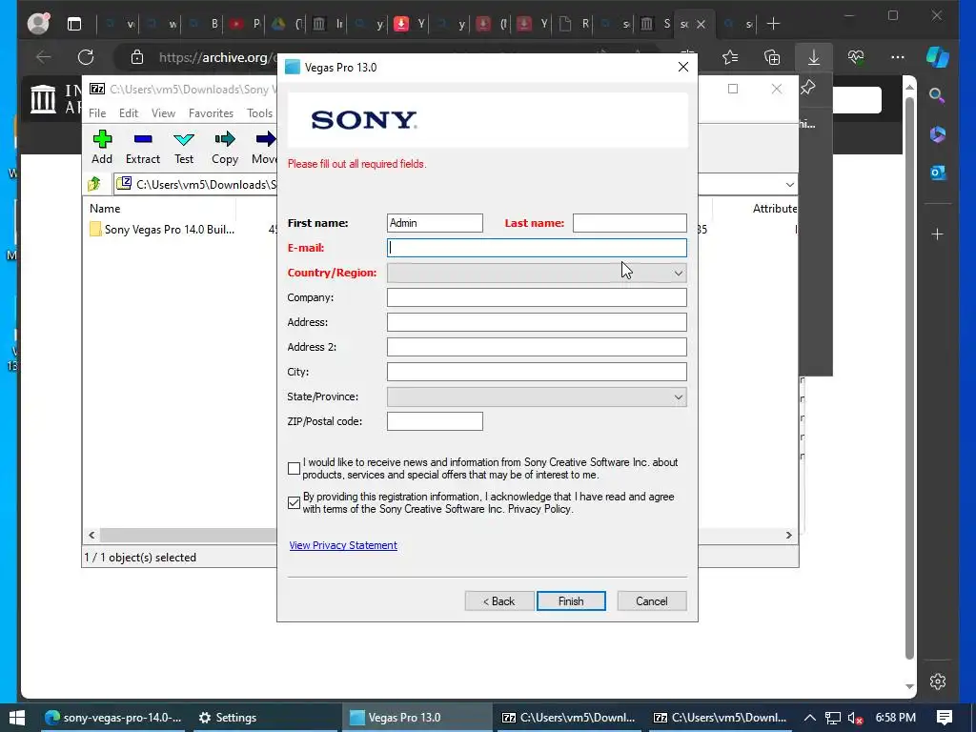Focus the First name field
Image resolution: width=976 pixels, height=732 pixels.
[x=435, y=223]
